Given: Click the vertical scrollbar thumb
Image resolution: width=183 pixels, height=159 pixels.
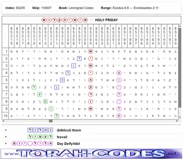Looking at the screenshot, I should pos(180,68).
